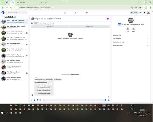Open Windows taskbar search

click(x=6, y=113)
